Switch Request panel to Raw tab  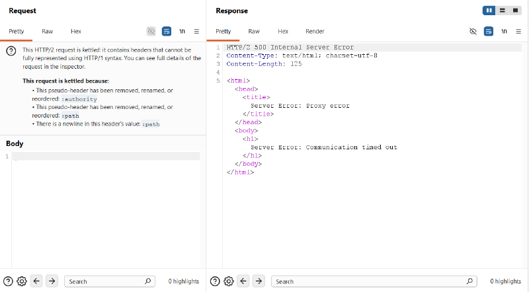47,31
